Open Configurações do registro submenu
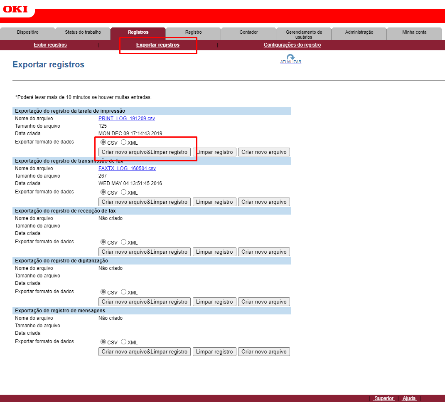The width and height of the screenshot is (445, 403). 292,45
